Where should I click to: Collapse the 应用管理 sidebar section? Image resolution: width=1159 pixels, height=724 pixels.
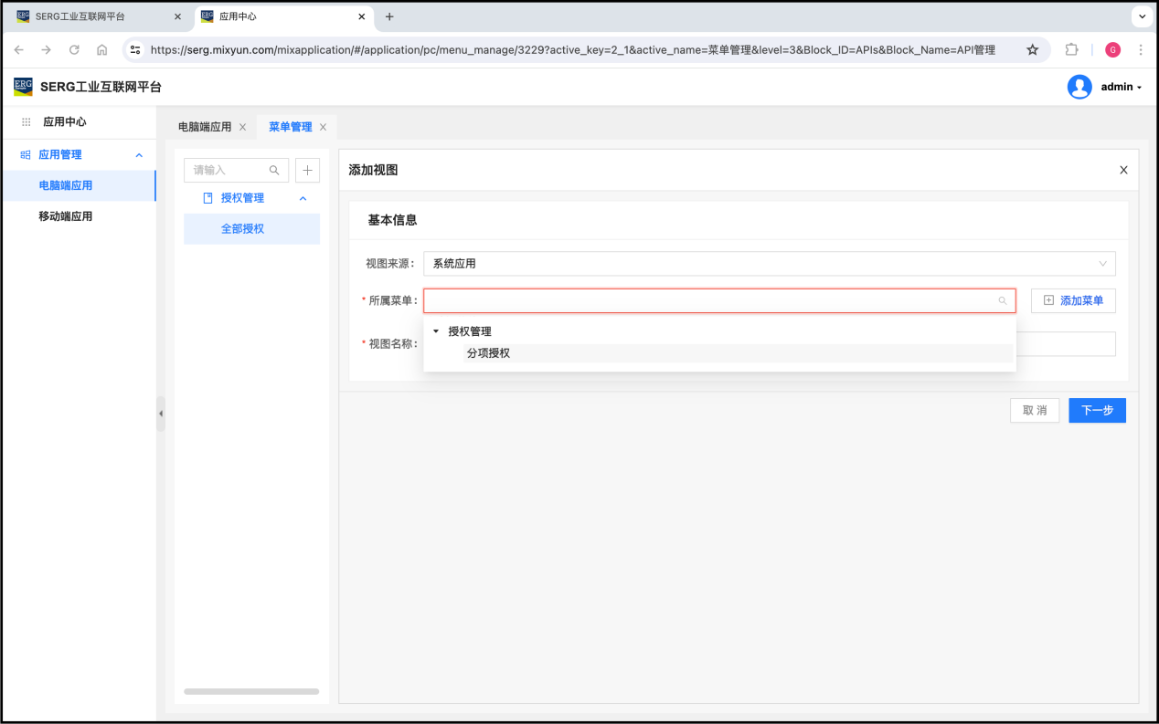[139, 155]
